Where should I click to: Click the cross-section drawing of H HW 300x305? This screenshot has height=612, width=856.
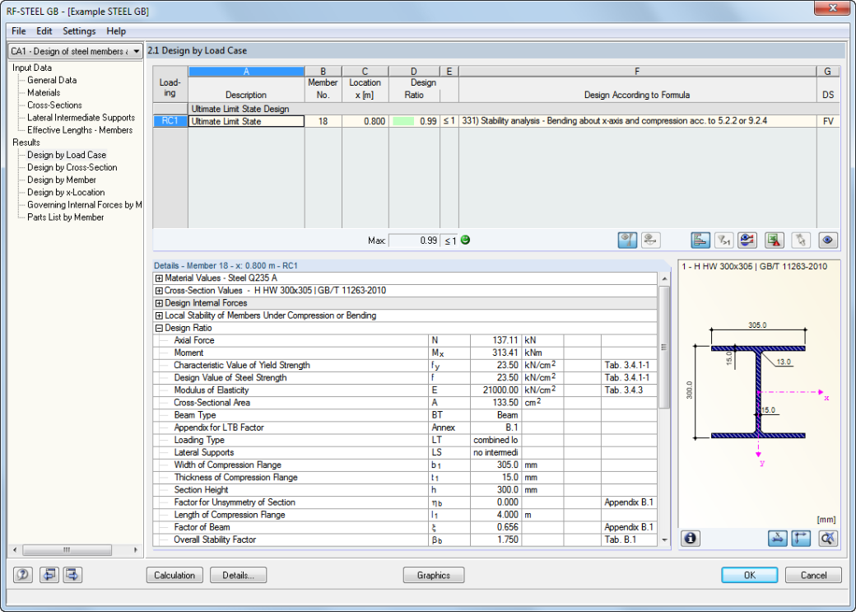(x=758, y=392)
